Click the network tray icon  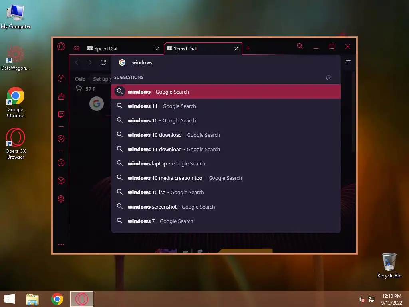[371, 299]
